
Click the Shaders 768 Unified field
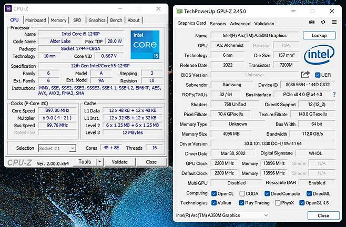(x=235, y=105)
